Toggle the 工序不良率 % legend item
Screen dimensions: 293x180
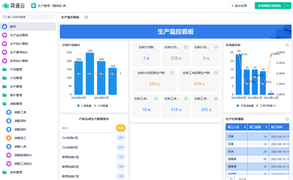pos(266,106)
